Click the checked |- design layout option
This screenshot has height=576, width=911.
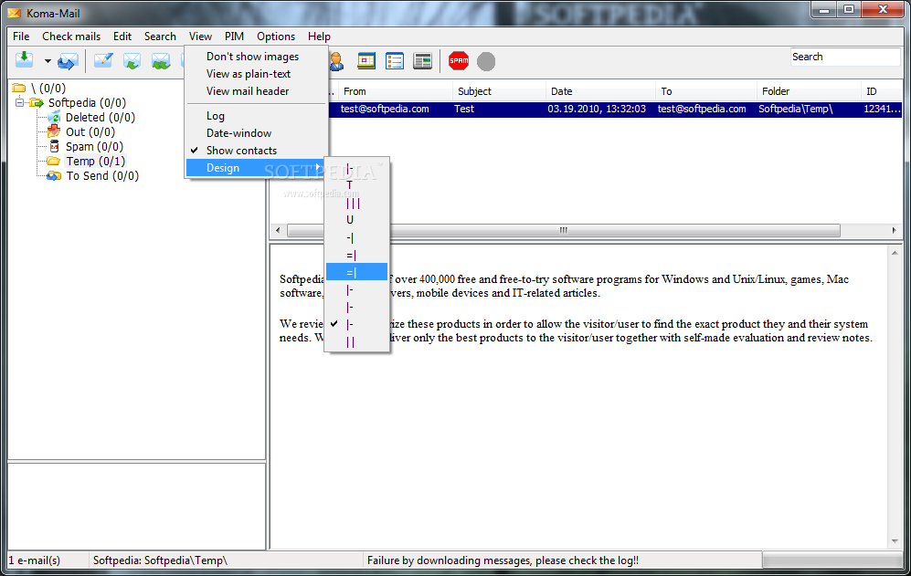[x=356, y=325]
